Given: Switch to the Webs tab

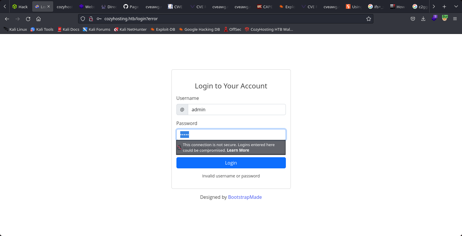Looking at the screenshot, I should [87, 6].
